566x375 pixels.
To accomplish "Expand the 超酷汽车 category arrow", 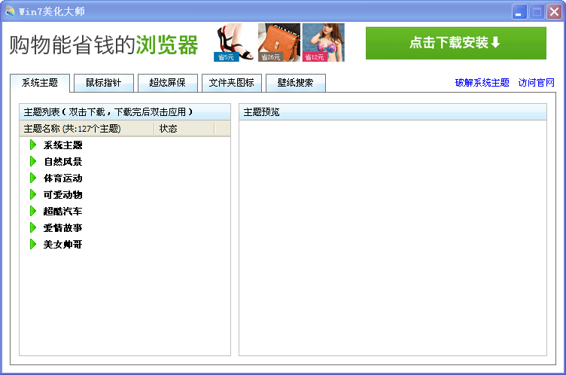I will point(33,211).
